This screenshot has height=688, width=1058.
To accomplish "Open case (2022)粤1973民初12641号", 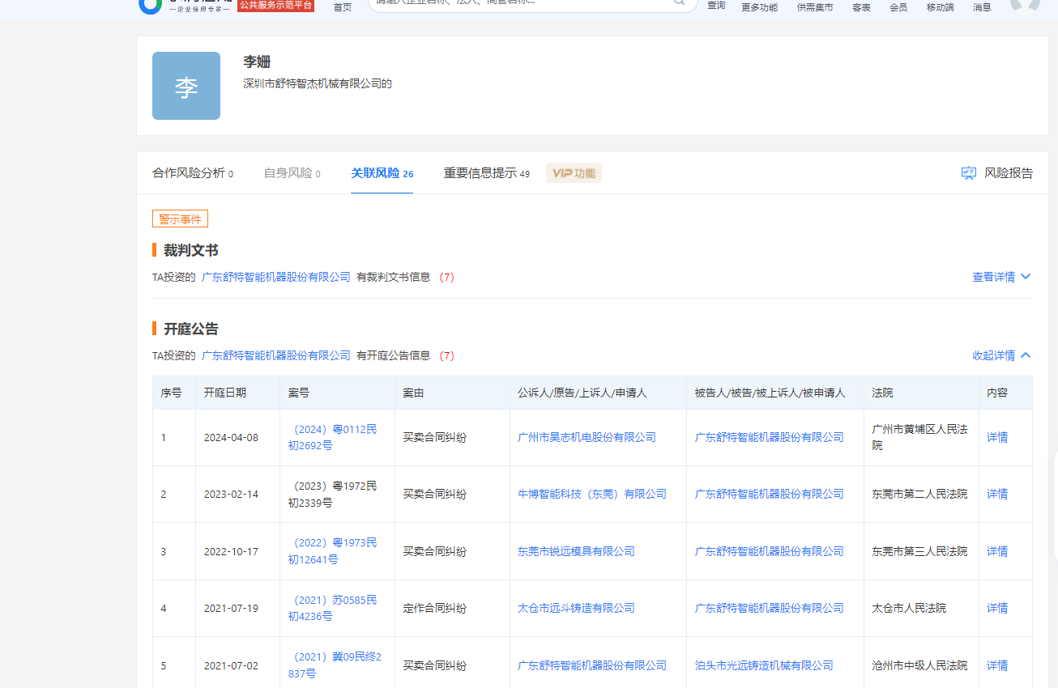I will pos(333,551).
